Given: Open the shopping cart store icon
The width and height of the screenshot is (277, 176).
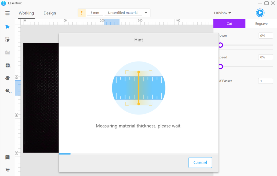Looking at the screenshot, I should click(x=7, y=170).
